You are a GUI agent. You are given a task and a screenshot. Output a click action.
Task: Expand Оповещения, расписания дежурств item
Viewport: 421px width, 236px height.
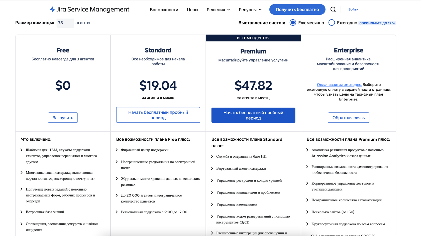pos(59,227)
